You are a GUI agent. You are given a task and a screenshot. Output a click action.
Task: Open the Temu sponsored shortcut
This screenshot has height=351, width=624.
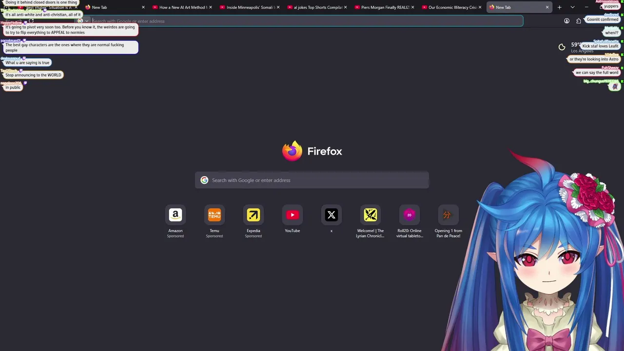click(x=214, y=215)
